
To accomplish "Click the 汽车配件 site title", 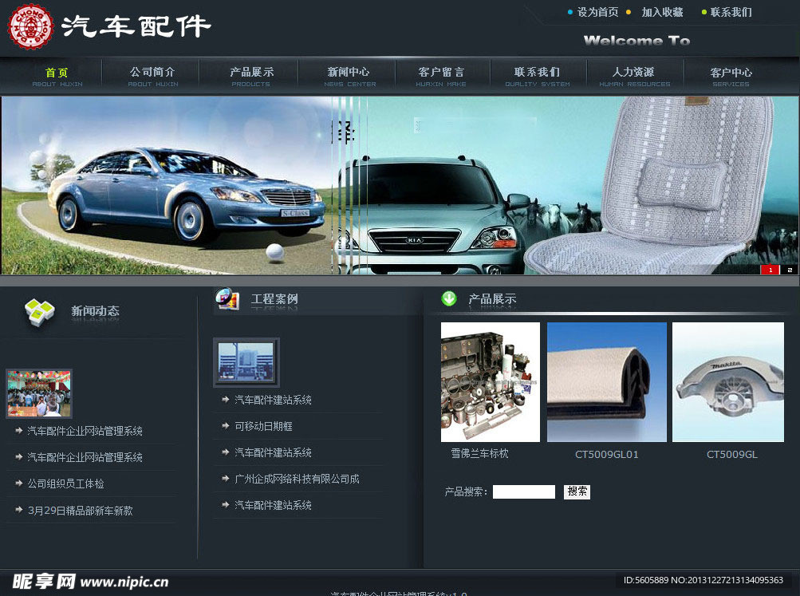I will [136, 26].
